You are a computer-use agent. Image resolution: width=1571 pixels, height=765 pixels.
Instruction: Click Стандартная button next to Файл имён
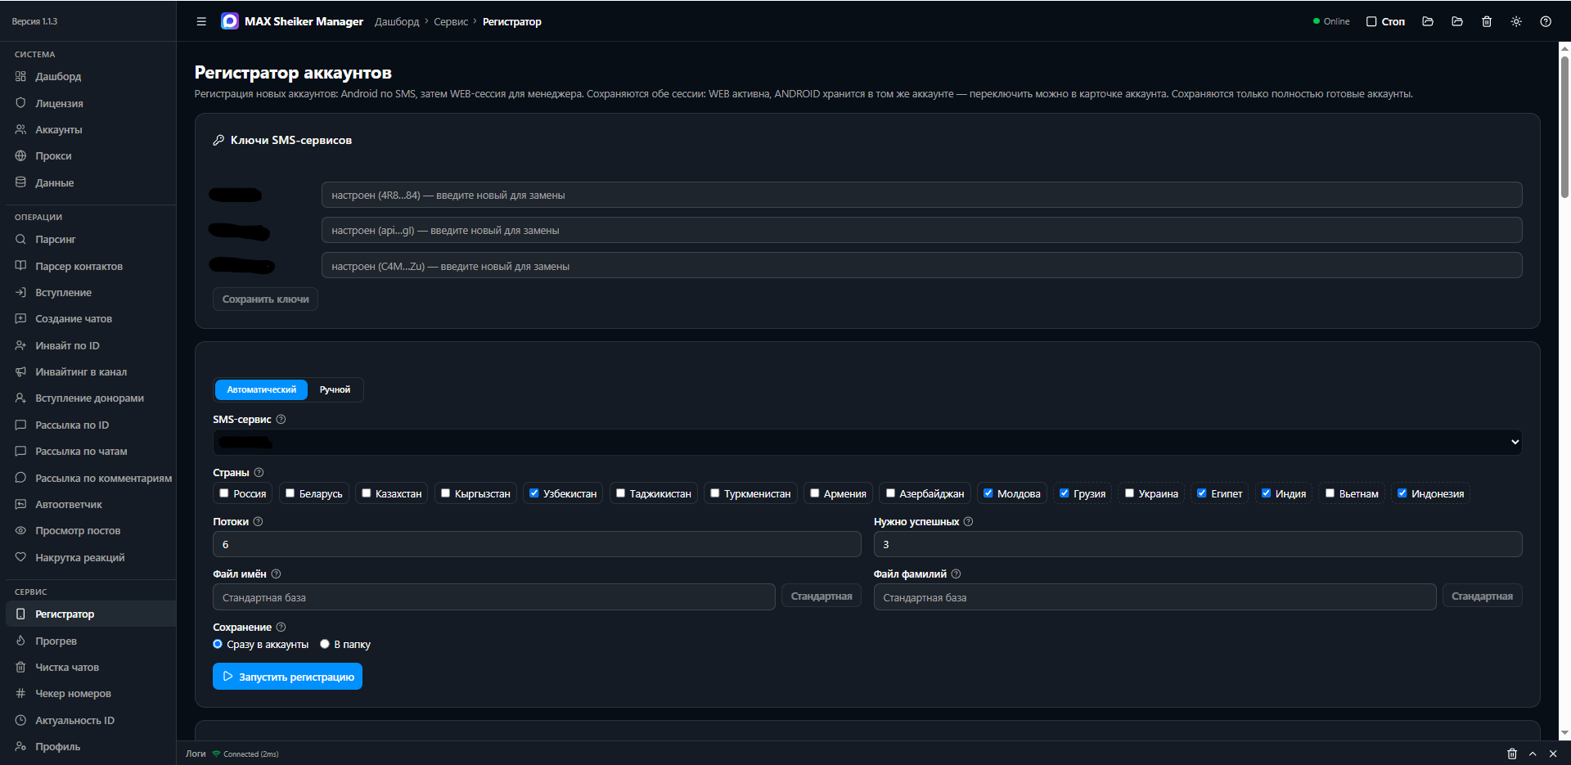click(822, 596)
